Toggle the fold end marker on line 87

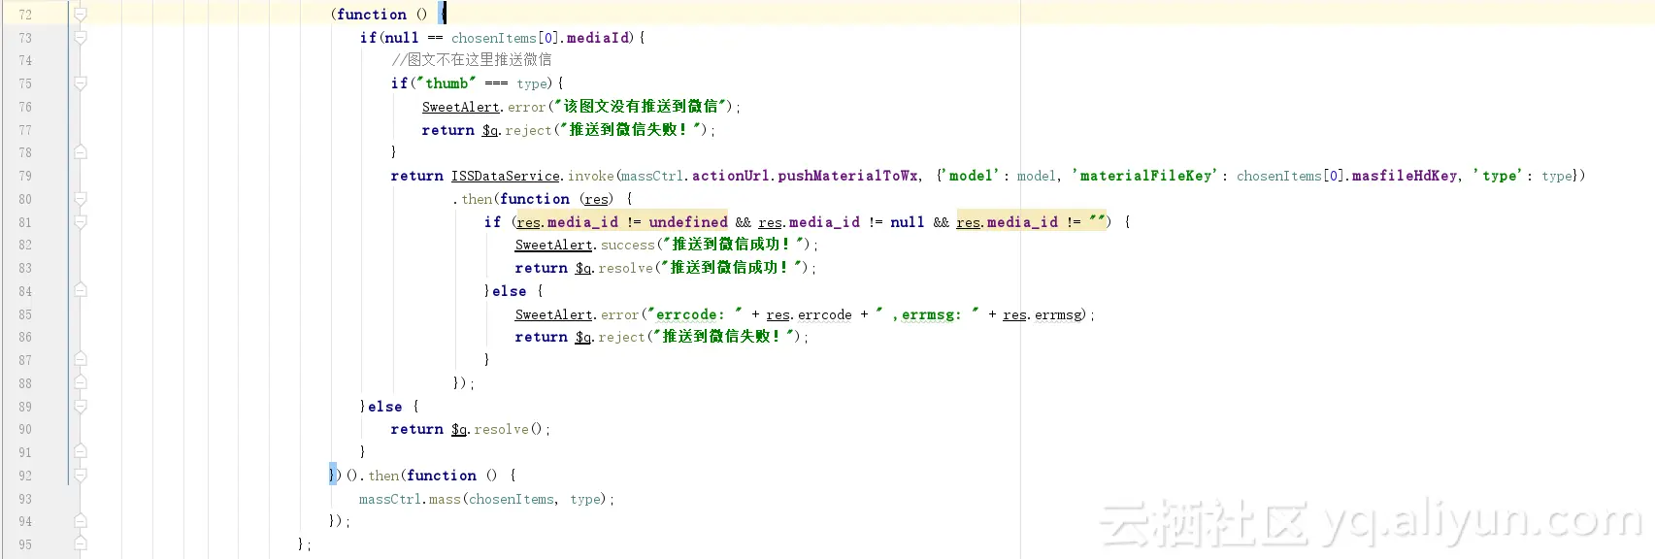[81, 360]
